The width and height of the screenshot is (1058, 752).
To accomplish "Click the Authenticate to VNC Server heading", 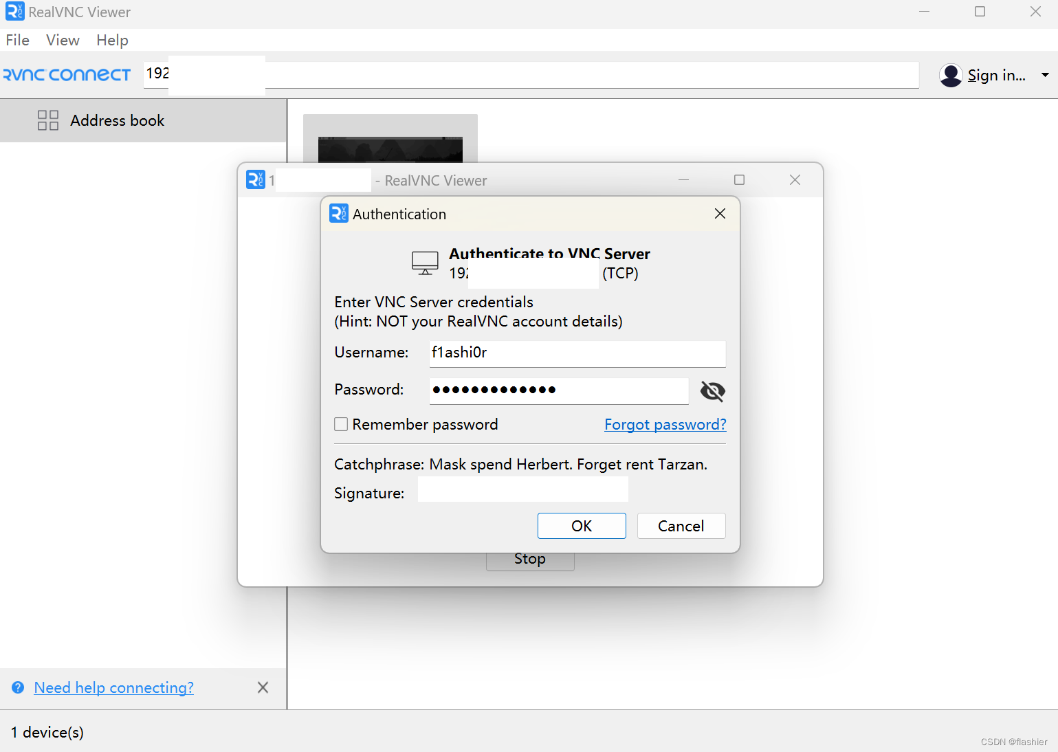I will click(549, 253).
